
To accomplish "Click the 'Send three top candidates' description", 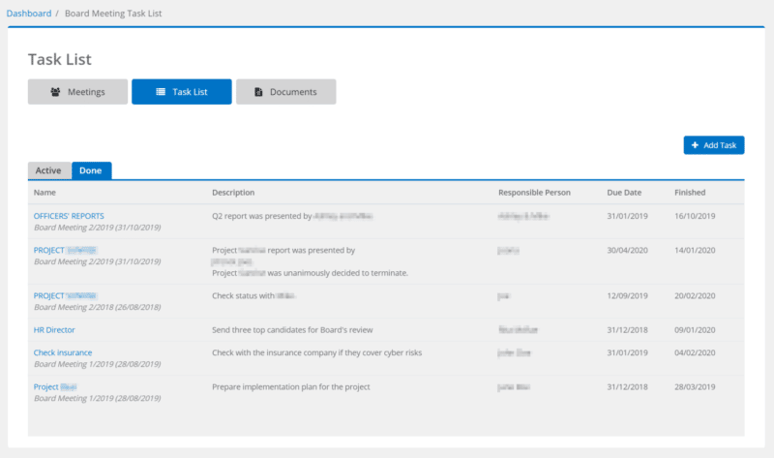I will tap(292, 329).
